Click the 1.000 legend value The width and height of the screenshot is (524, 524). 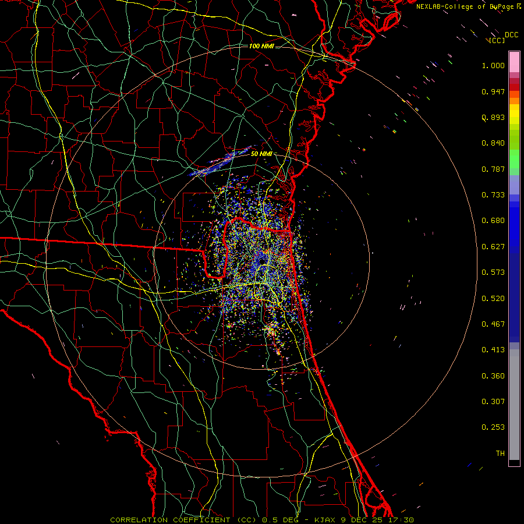(493, 66)
